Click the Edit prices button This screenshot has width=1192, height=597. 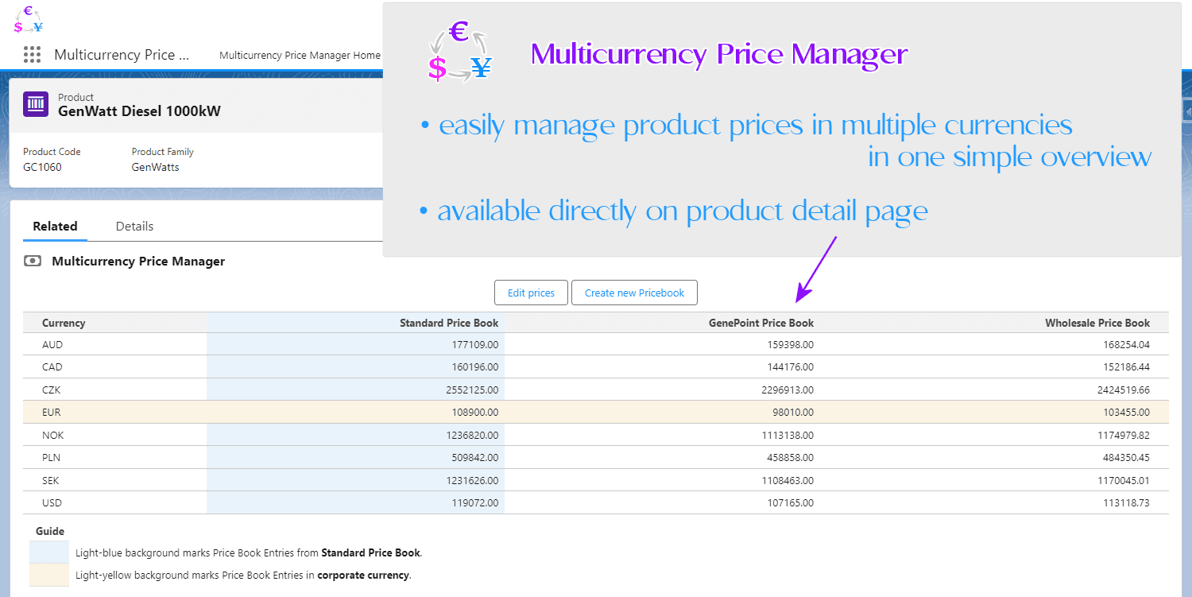click(x=531, y=293)
